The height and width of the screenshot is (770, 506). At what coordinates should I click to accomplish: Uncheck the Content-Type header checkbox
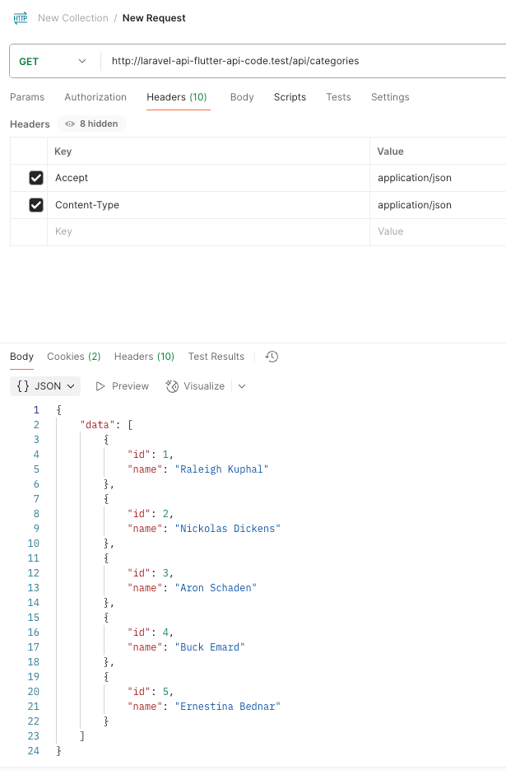tap(36, 205)
